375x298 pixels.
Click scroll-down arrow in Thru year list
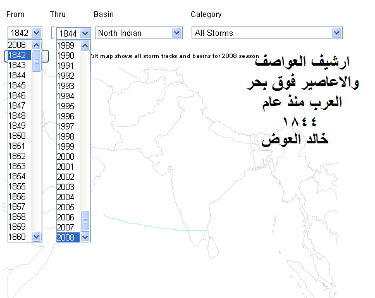(85, 237)
